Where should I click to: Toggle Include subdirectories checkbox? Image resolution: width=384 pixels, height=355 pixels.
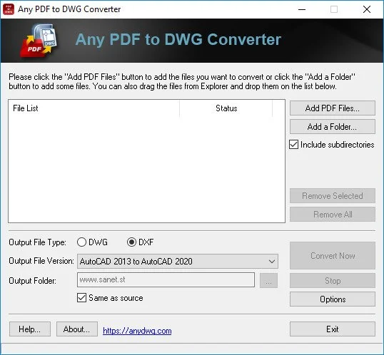click(293, 145)
